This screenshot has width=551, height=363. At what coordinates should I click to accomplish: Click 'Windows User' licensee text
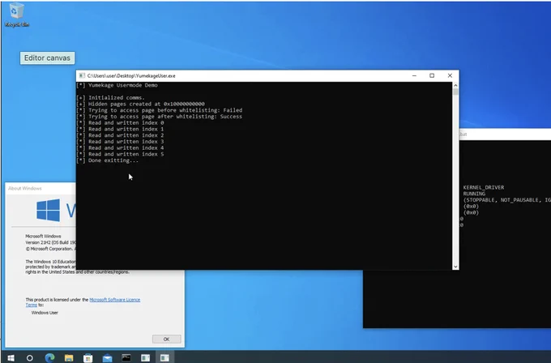click(x=45, y=313)
